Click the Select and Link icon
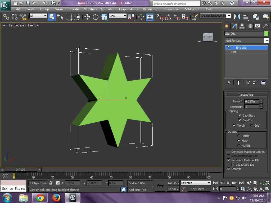The height and width of the screenshot is (203, 271). tap(6, 17)
